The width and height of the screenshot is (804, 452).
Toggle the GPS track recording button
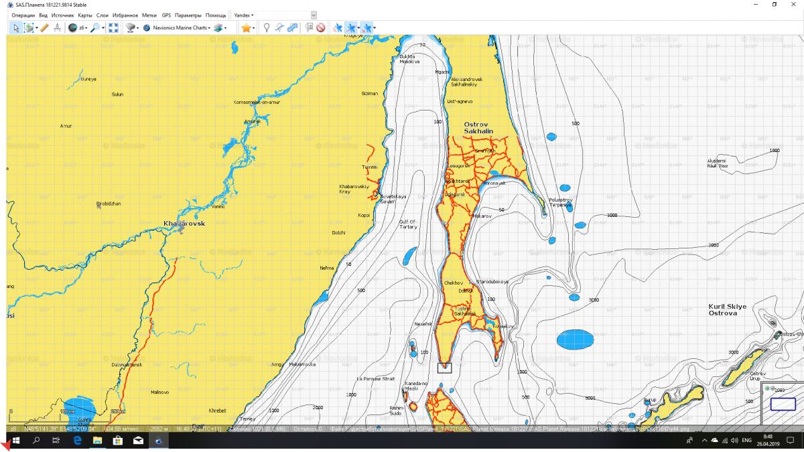coord(352,27)
